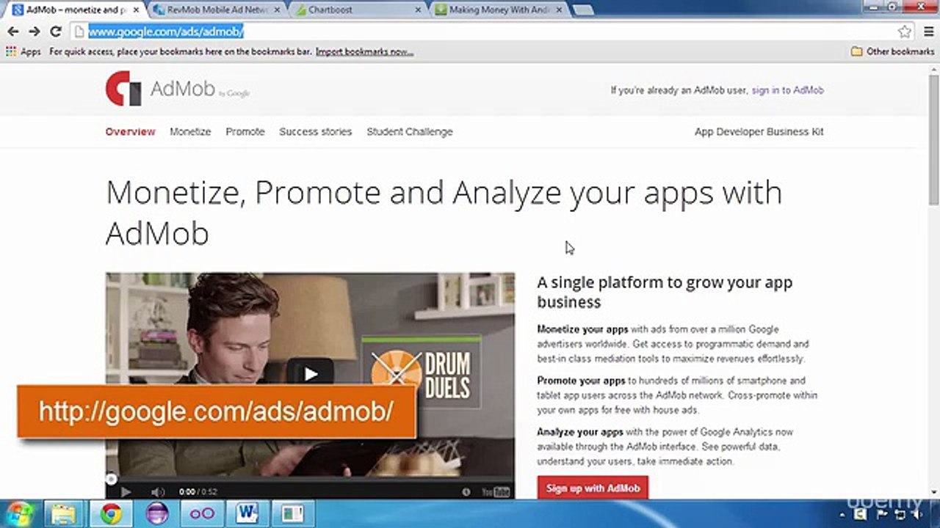This screenshot has width=940, height=528.
Task: Click the Sign up with AdMob button
Action: tap(593, 488)
